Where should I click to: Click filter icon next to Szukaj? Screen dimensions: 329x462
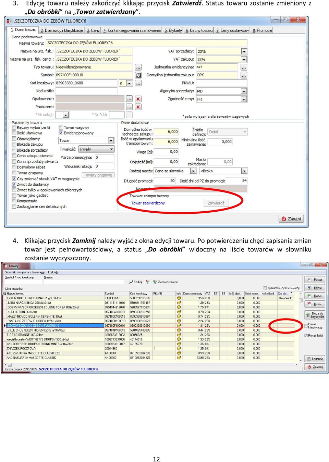(x=148, y=282)
